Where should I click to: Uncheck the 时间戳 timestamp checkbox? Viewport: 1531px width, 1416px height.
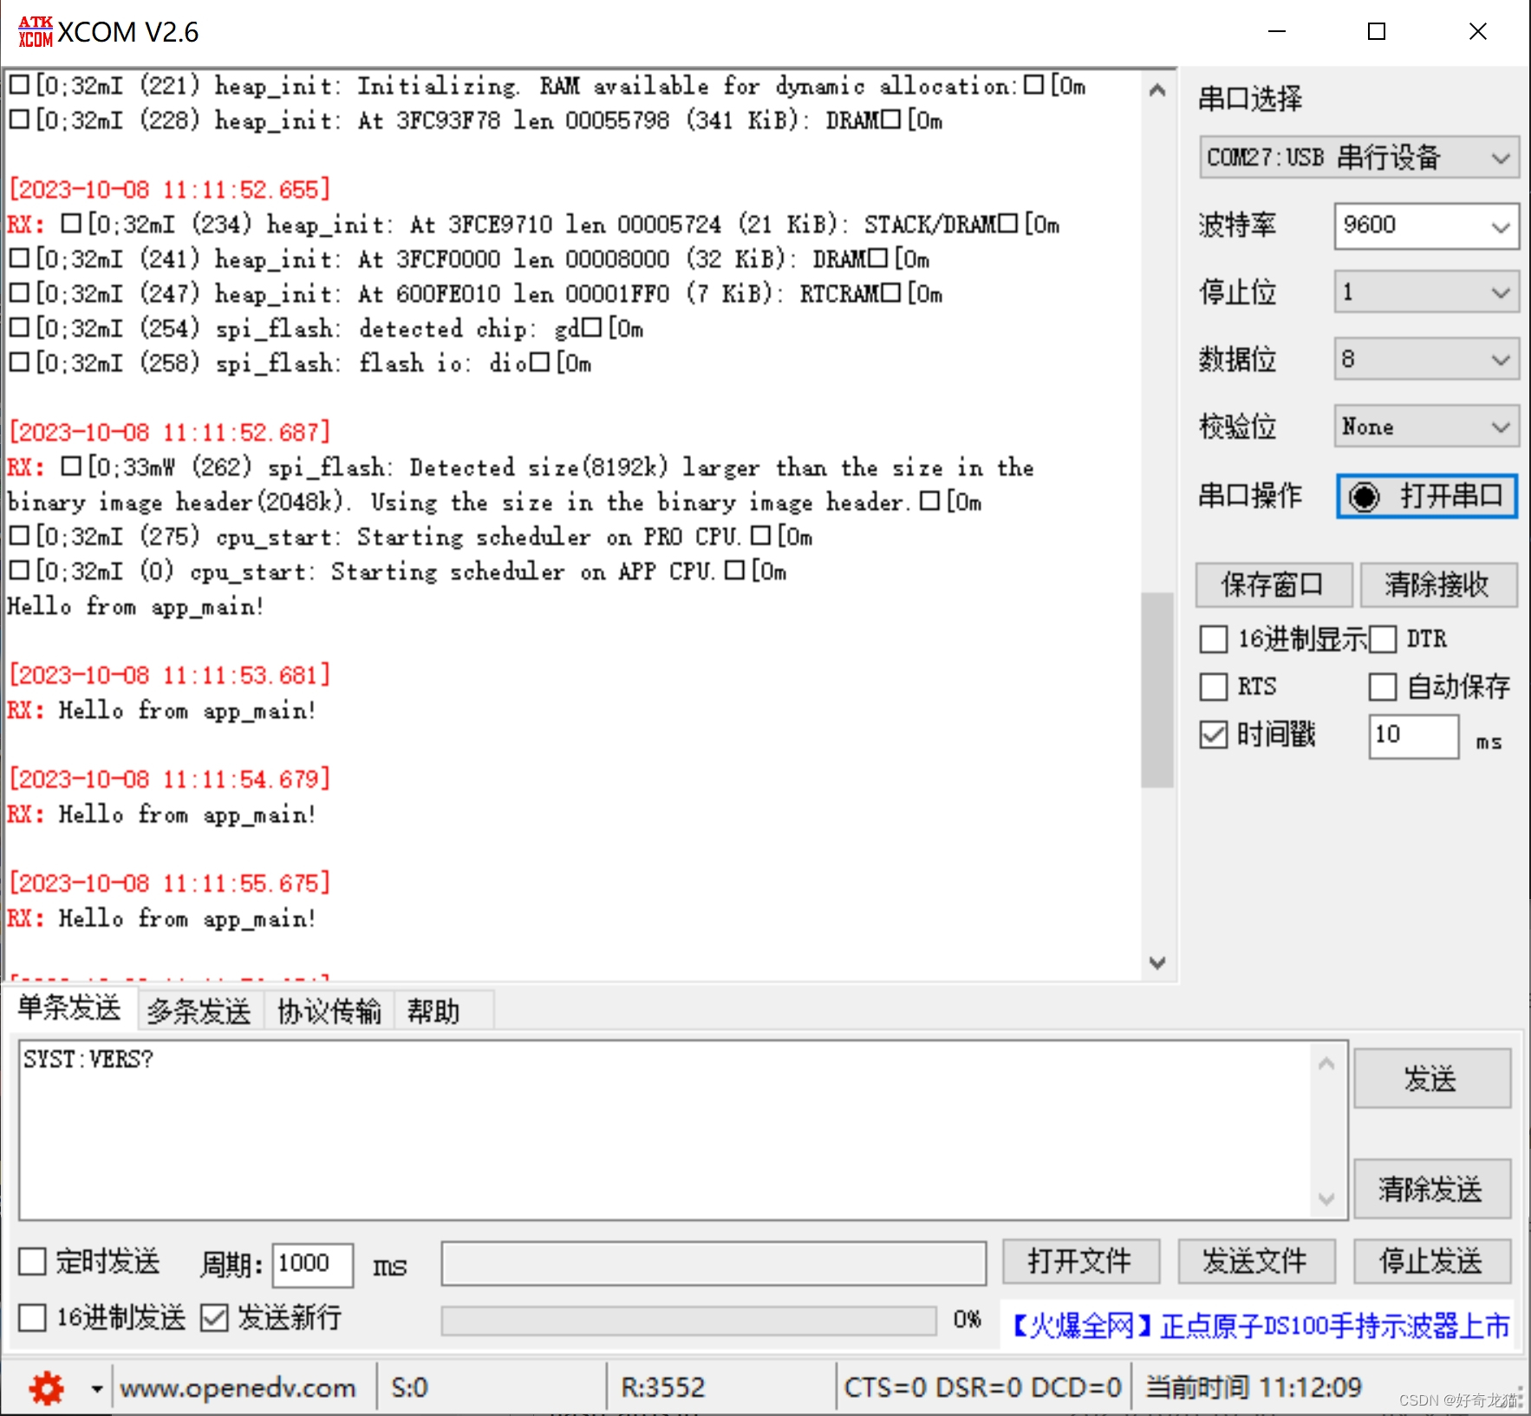(x=1213, y=734)
